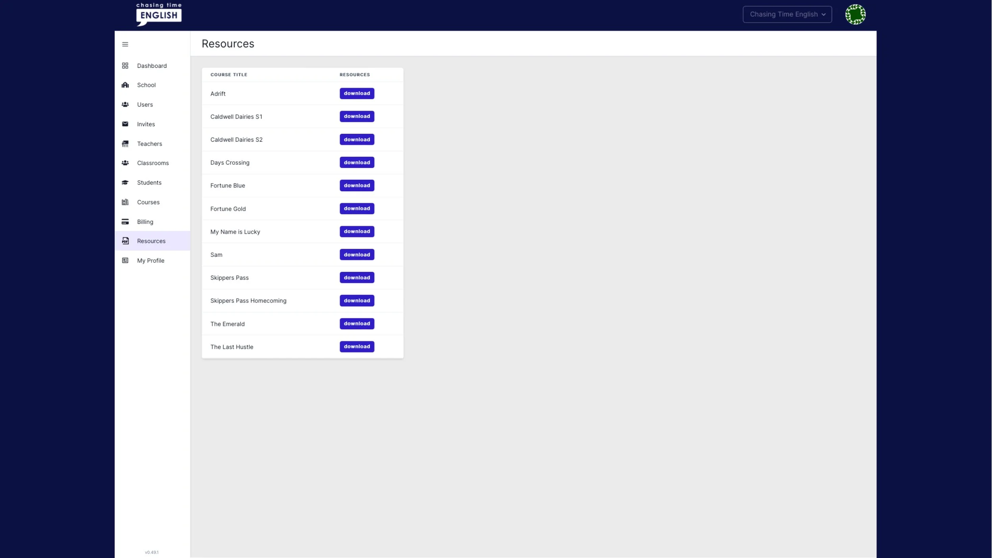Download Fortune Gold course resources
992x558 pixels.
357,208
